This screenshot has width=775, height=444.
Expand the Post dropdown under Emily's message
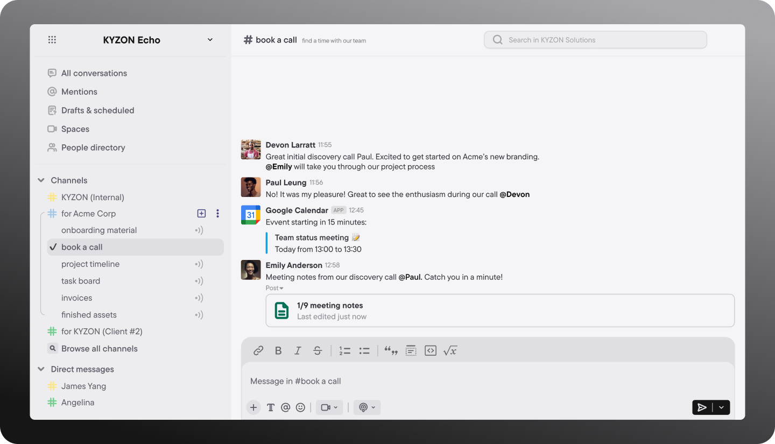(274, 288)
